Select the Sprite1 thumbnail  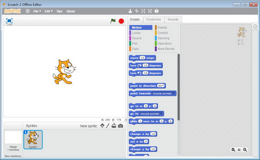pyautogui.click(x=33, y=140)
